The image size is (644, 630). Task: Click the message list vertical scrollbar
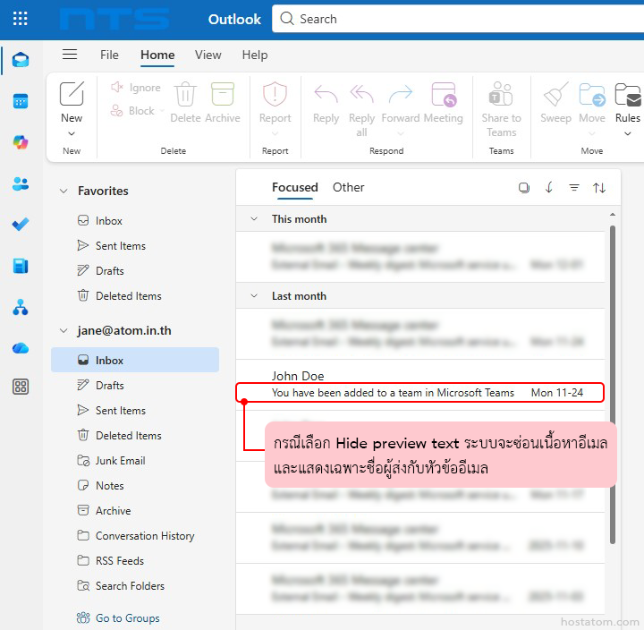(613, 385)
